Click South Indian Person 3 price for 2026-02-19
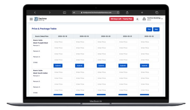 (84, 84)
